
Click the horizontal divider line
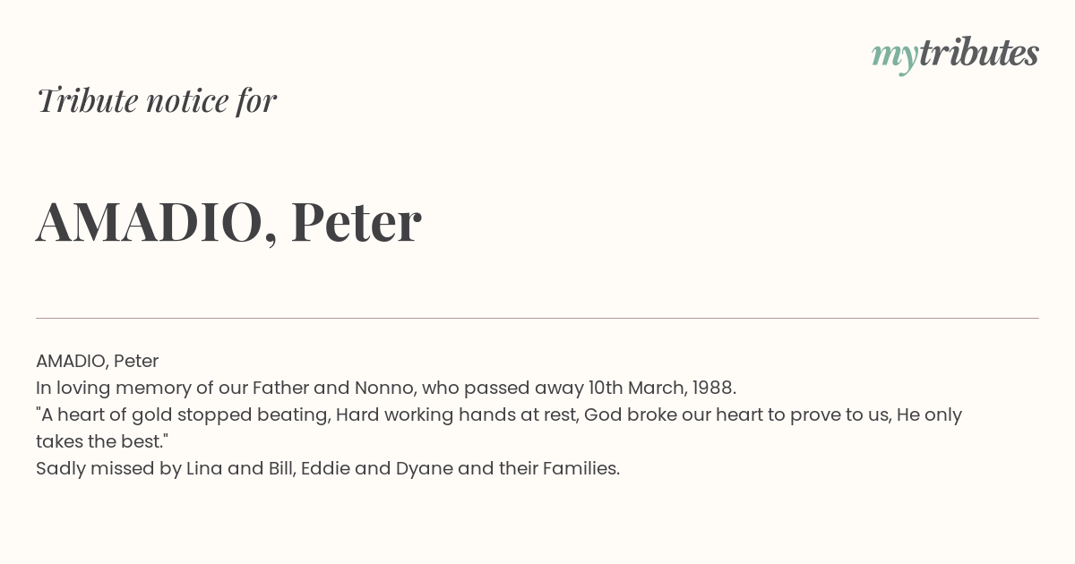tap(537, 318)
